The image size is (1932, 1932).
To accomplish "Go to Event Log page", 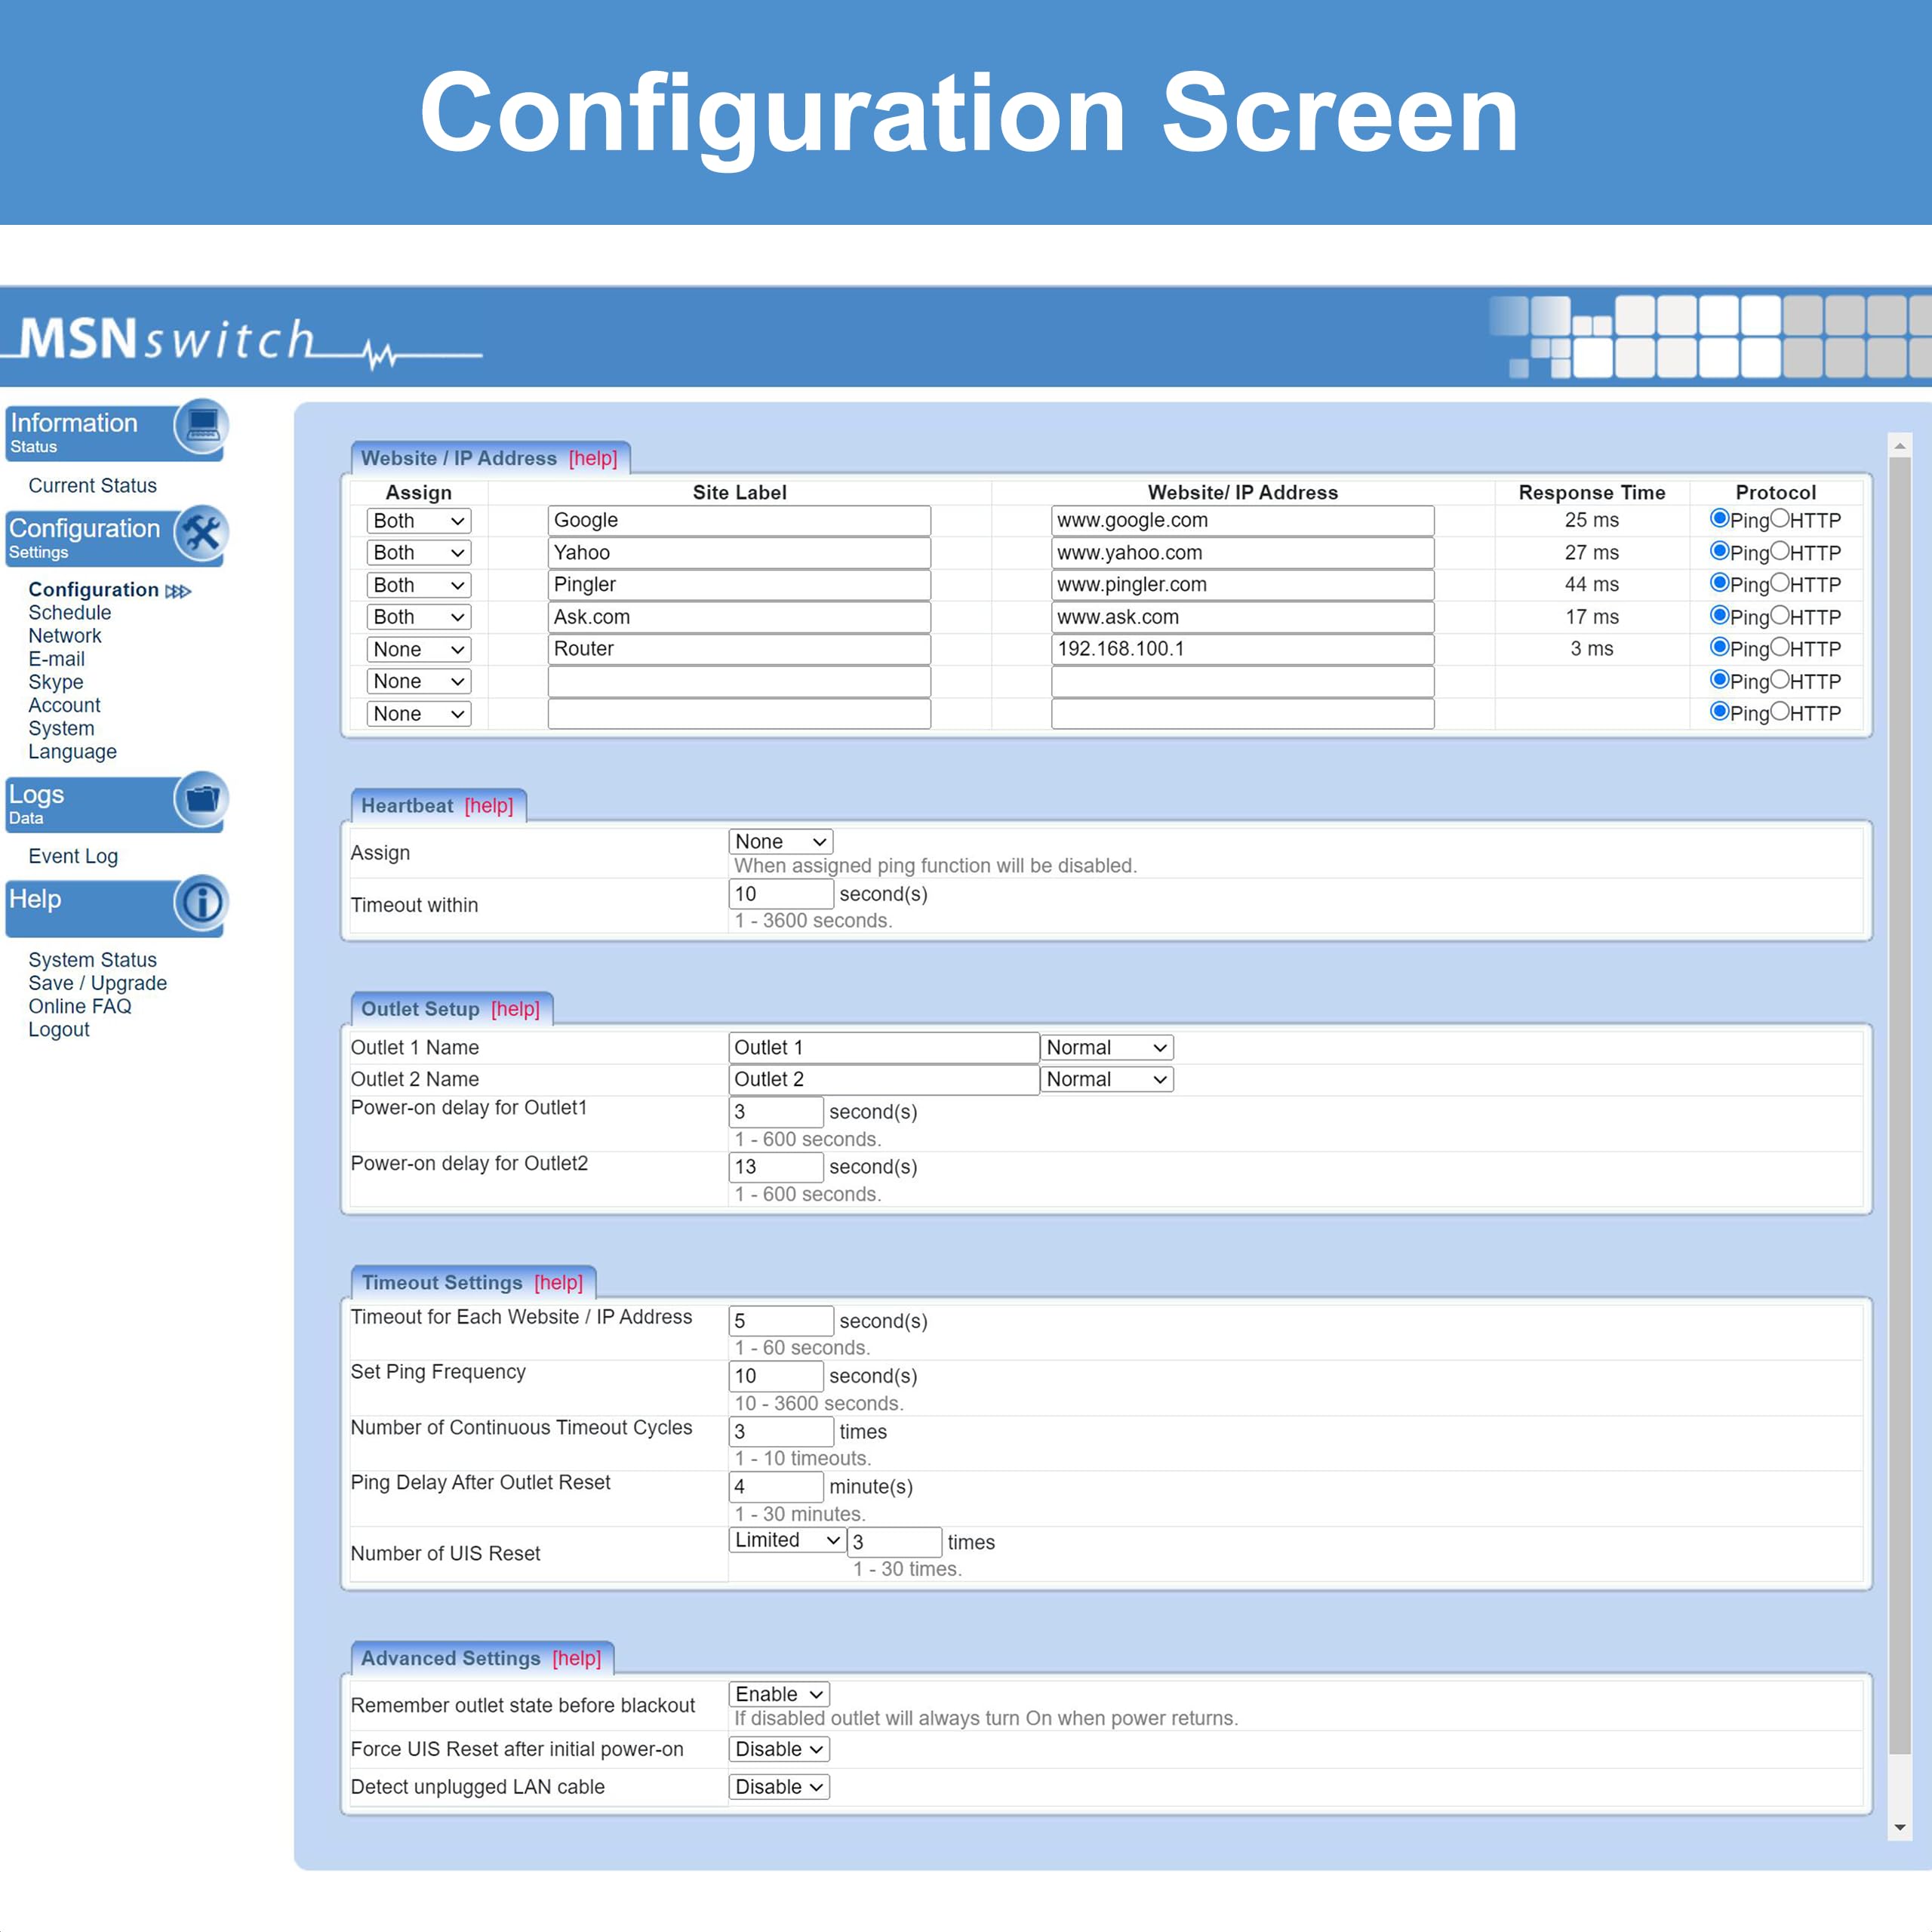I will pyautogui.click(x=73, y=856).
